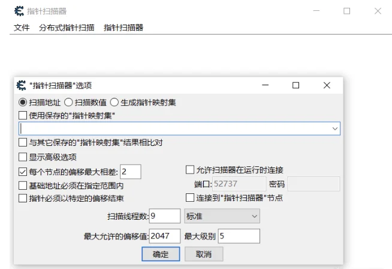Confirm with the 确定 button

click(161, 254)
